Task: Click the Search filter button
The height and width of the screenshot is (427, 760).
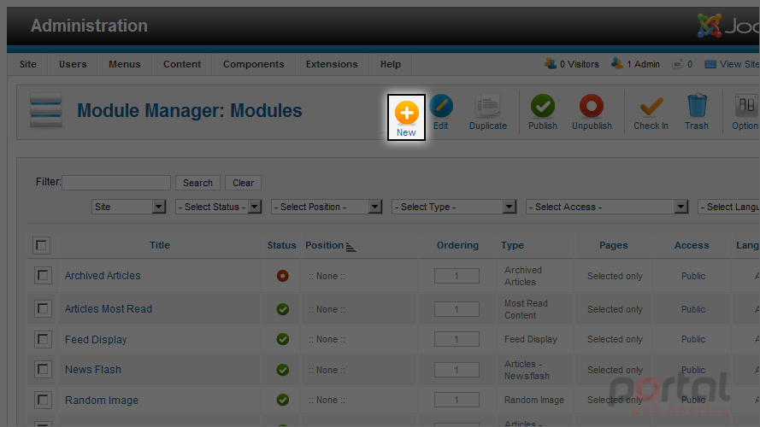Action: tap(197, 183)
